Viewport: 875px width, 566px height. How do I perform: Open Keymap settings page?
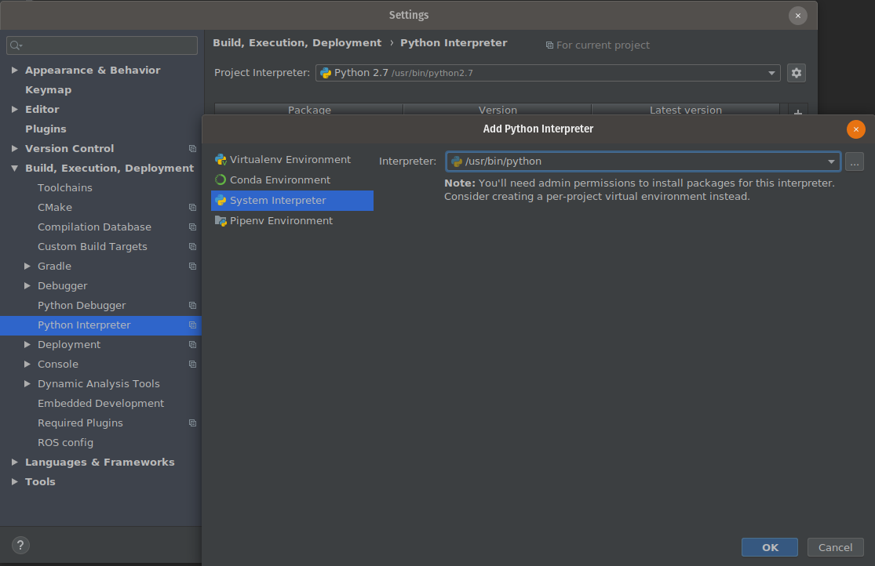point(48,90)
